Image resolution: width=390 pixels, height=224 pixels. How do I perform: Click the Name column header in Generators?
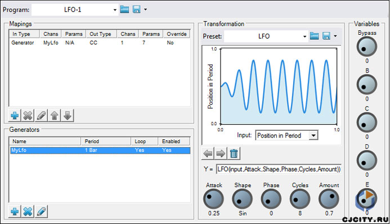pos(45,141)
